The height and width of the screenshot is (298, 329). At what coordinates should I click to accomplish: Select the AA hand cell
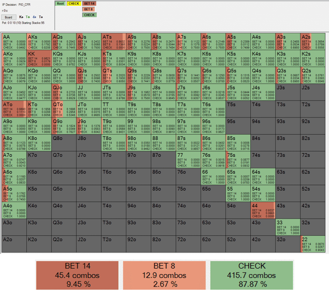coord(14,41)
